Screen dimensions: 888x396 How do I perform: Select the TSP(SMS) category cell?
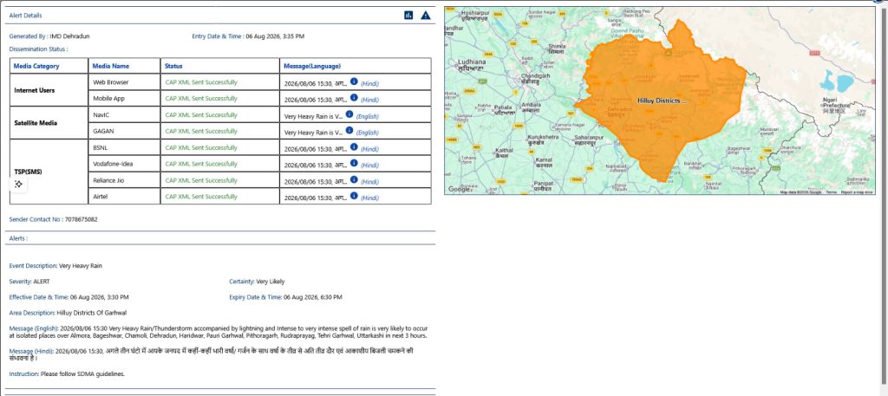click(49, 172)
